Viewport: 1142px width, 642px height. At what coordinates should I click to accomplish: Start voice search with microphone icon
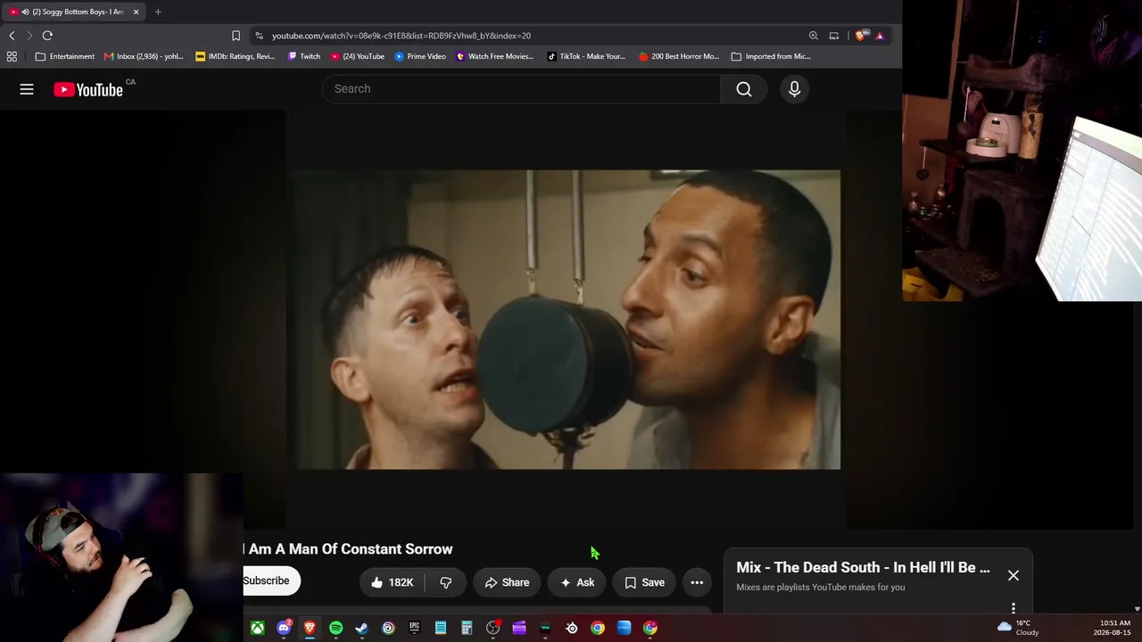794,89
